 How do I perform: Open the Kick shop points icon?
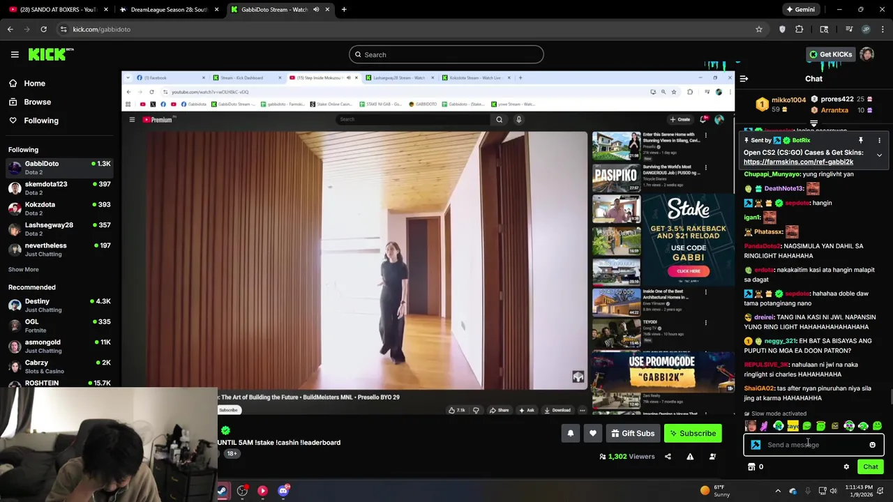tap(751, 467)
